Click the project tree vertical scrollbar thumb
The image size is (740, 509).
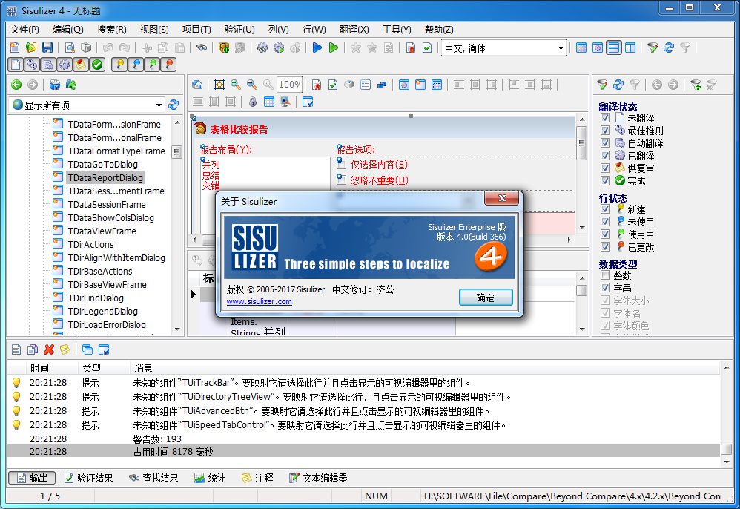(177, 152)
